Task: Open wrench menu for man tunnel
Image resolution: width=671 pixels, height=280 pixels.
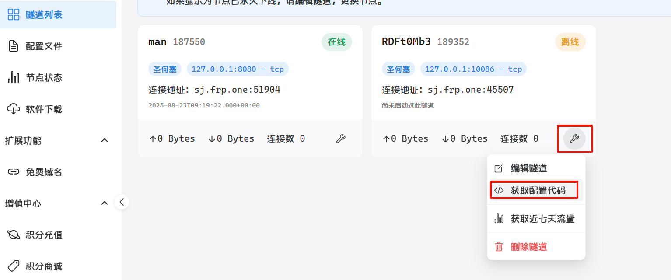Action: click(x=340, y=139)
